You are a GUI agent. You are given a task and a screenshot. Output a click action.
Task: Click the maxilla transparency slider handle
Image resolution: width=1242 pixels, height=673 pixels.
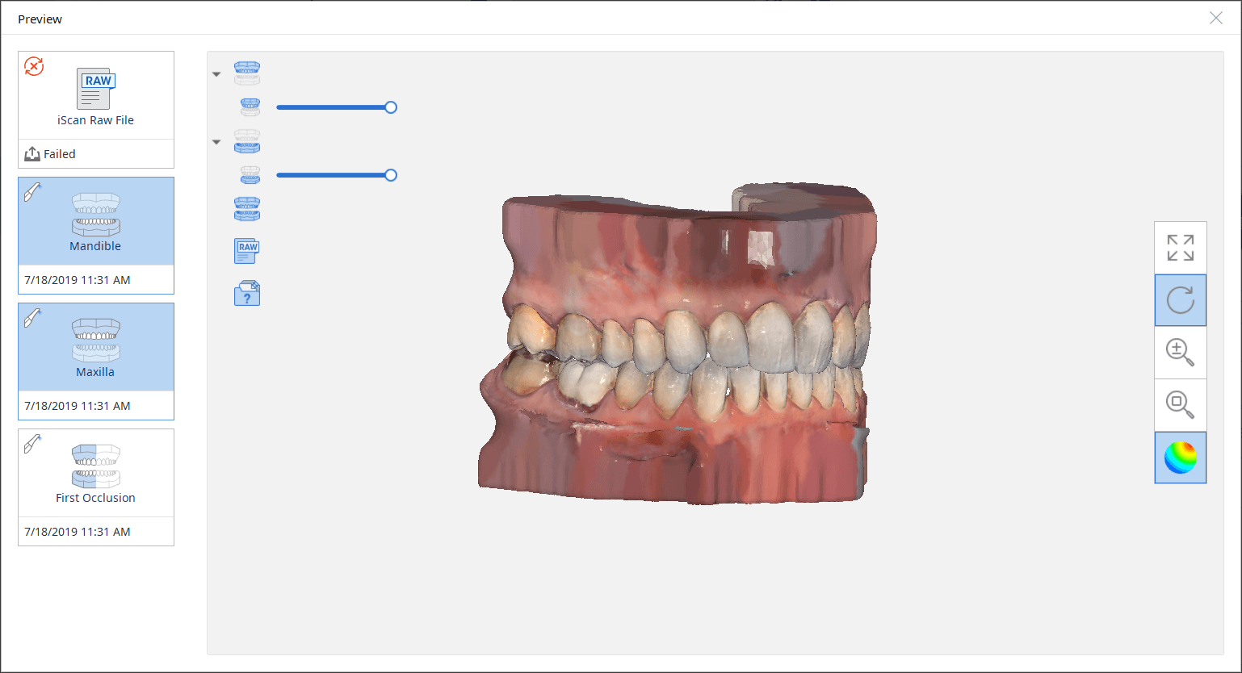pos(391,107)
